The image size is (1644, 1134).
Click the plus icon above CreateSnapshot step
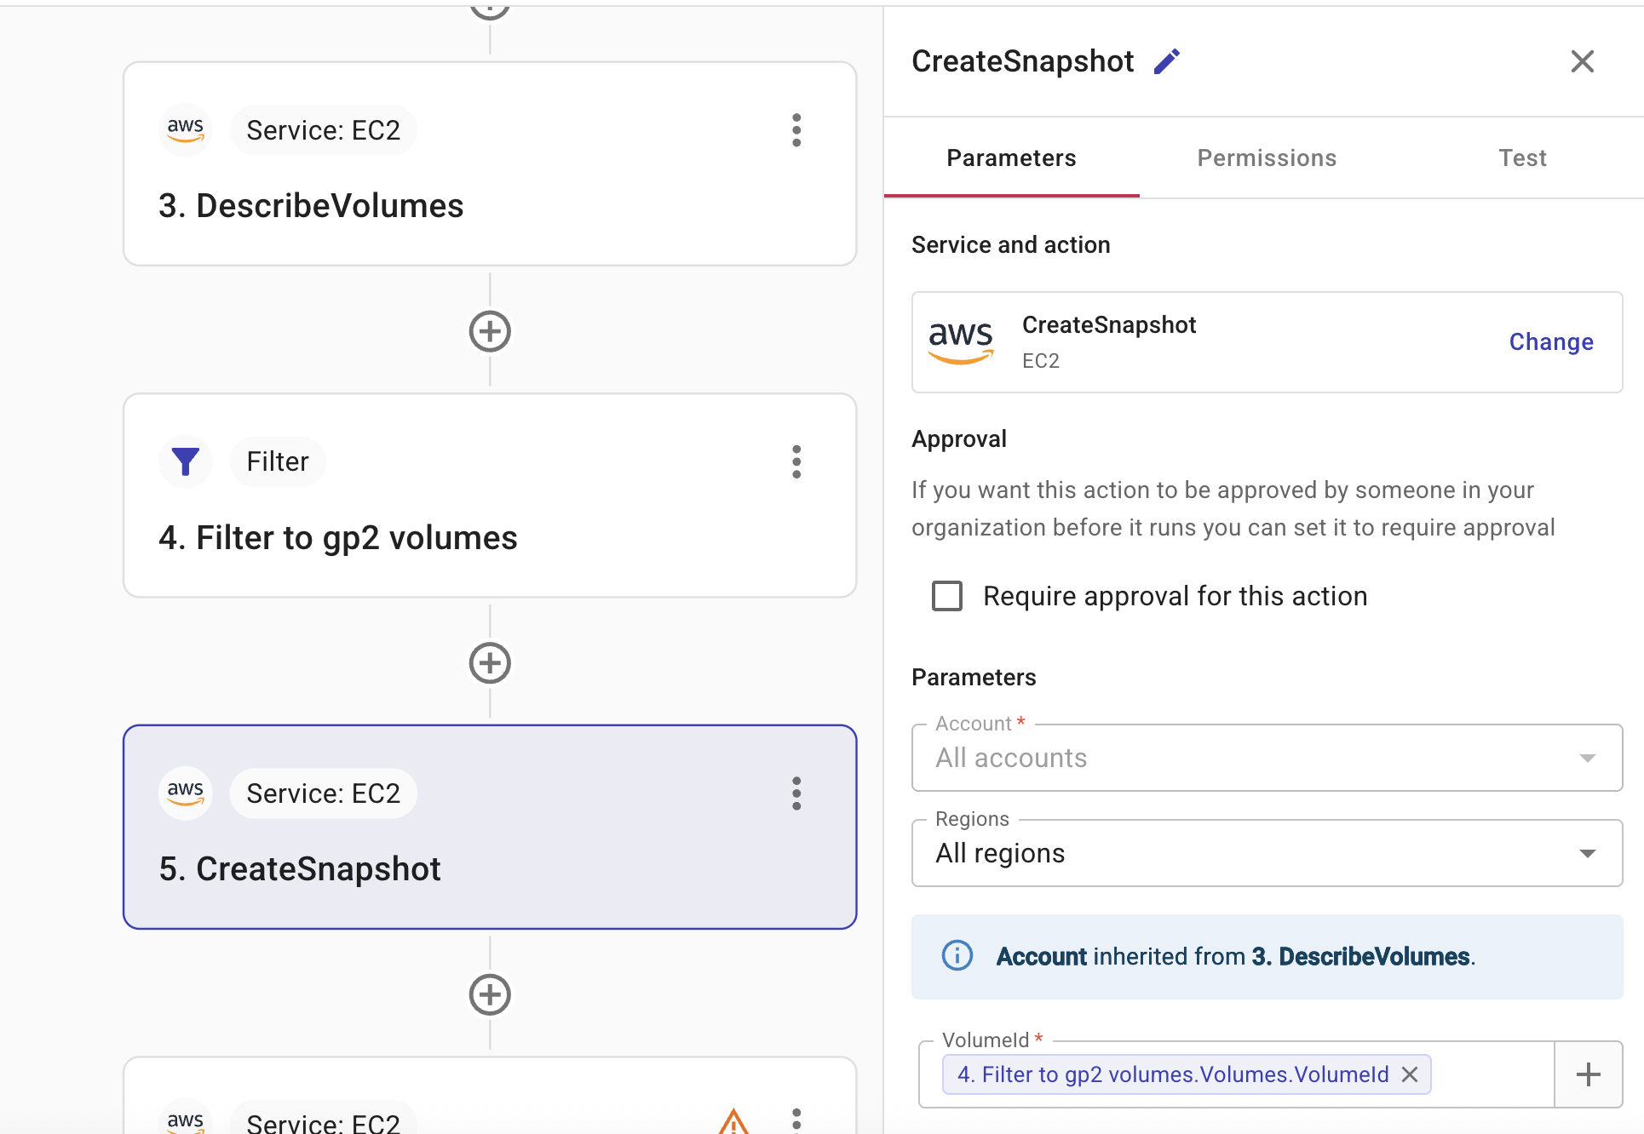coord(490,663)
